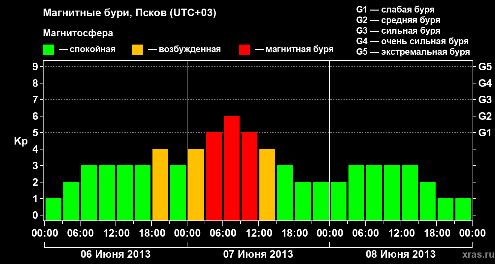Image resolution: width=495 pixels, height=264 pixels.
Task: Click the '— возбужденная' legend label
Action: (x=184, y=50)
